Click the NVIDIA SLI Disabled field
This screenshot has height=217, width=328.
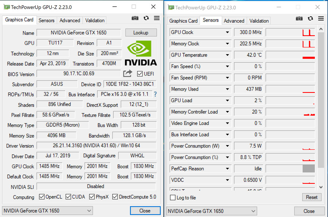(96, 186)
